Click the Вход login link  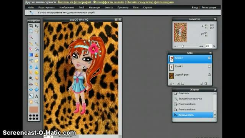tap(195, 8)
